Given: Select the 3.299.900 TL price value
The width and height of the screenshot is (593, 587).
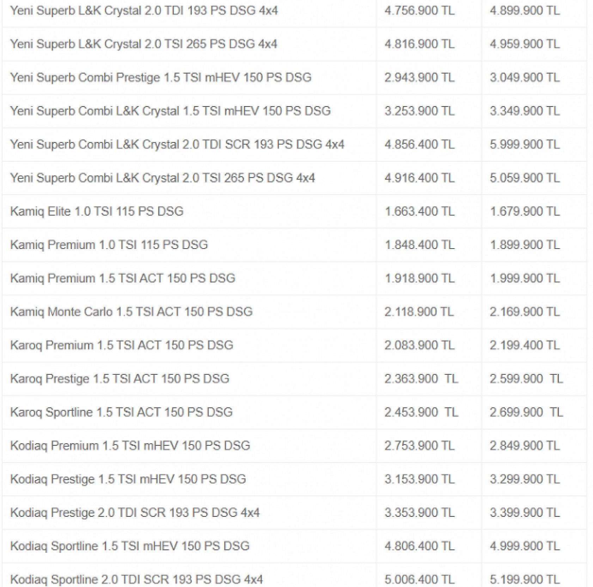Looking at the screenshot, I should 525,479.
